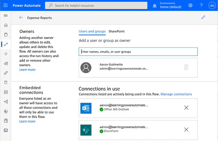The width and height of the screenshot is (218, 141).
Task: Delete owner Aaron Guilmette trash icon
Action: [x=186, y=67]
